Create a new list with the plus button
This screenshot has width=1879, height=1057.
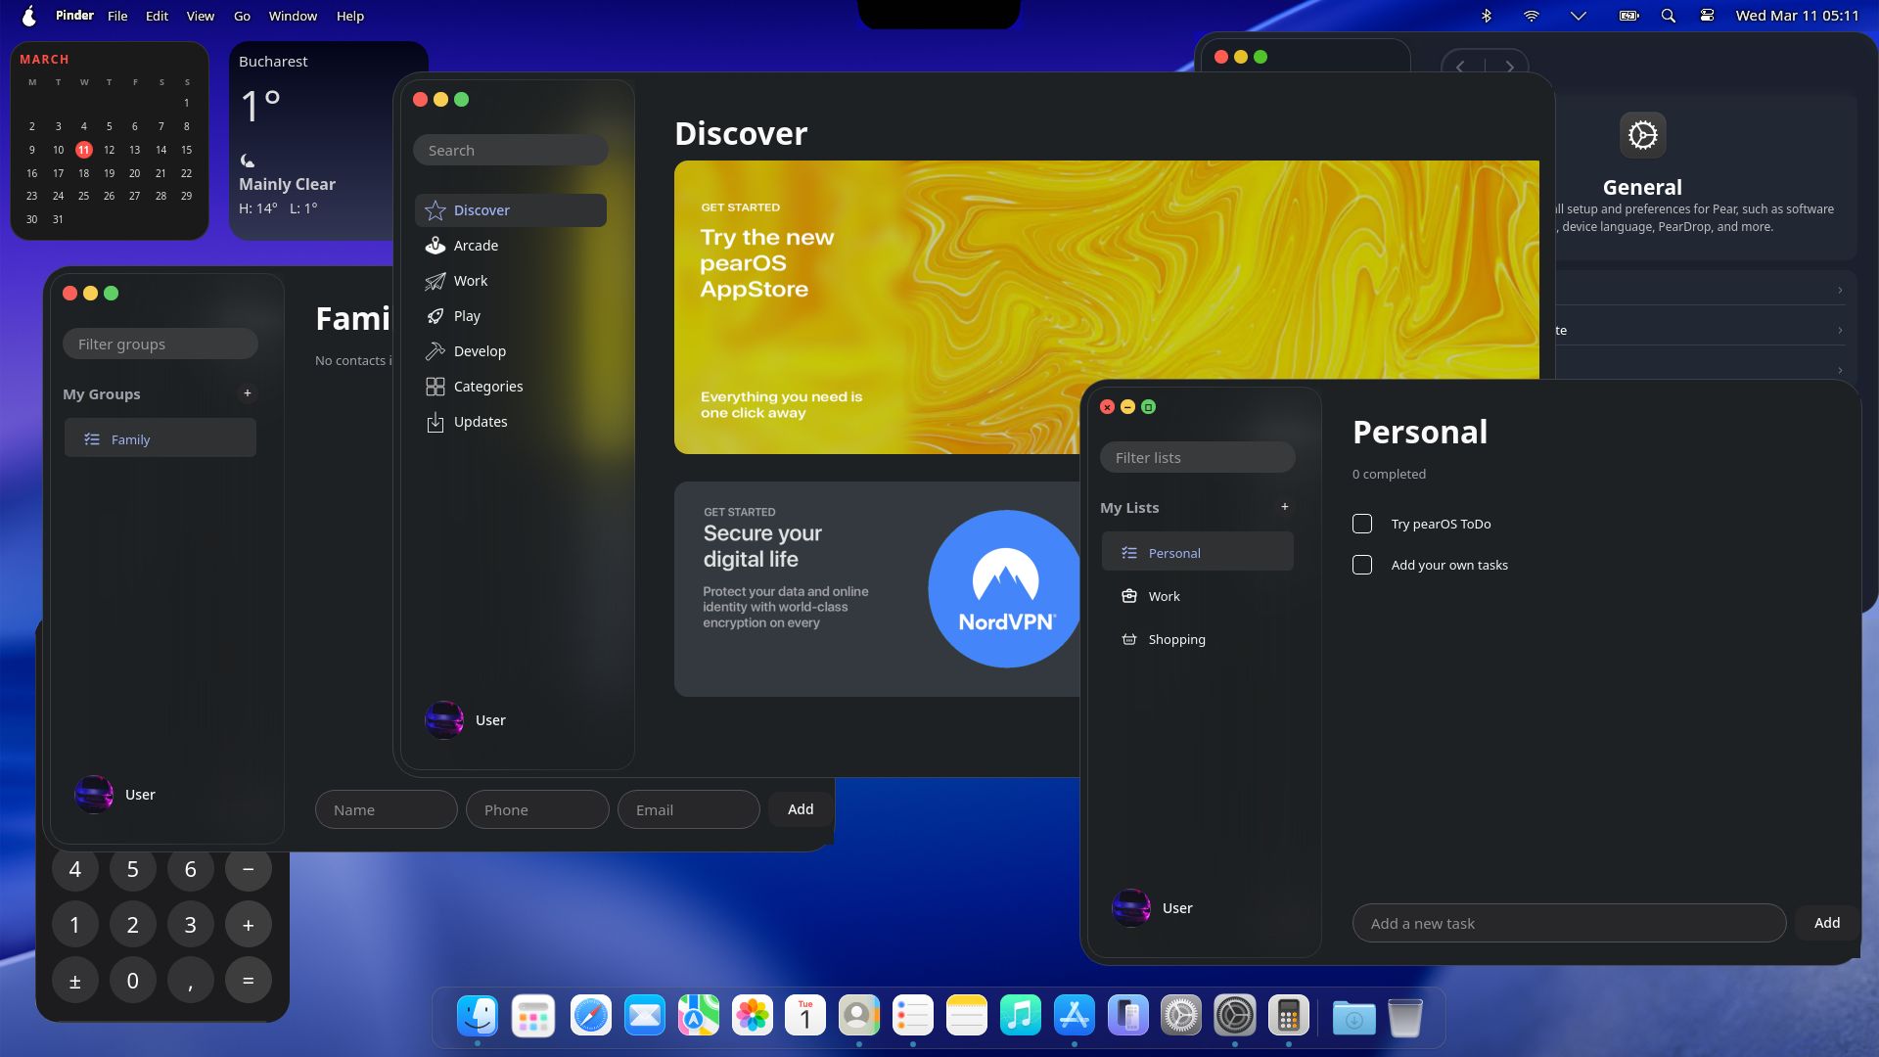click(x=1285, y=507)
